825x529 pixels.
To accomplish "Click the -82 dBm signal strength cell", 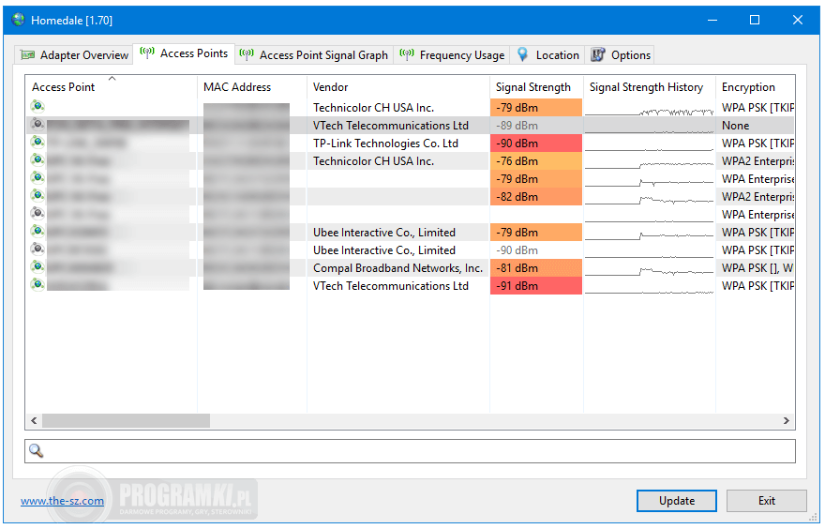I will point(536,197).
